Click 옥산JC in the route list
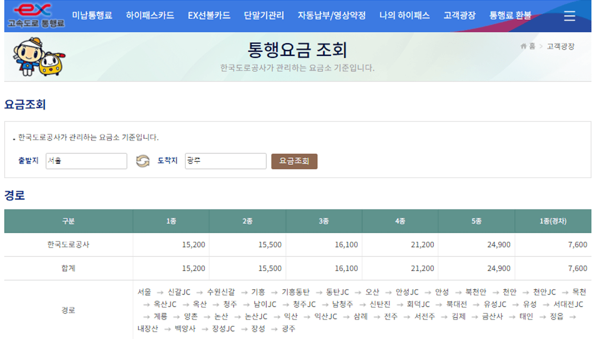 click(x=165, y=304)
